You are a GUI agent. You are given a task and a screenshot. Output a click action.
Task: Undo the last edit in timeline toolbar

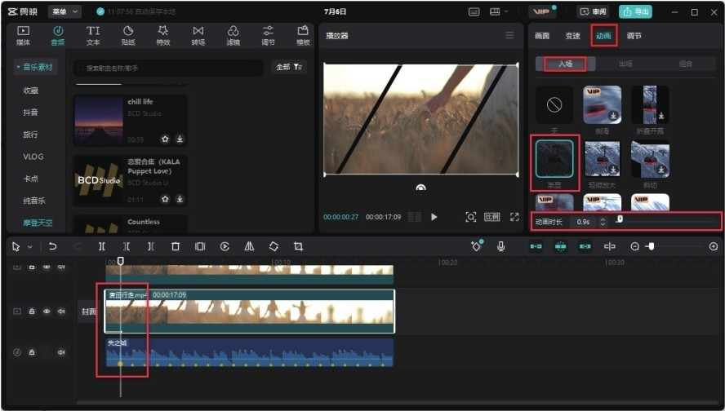53,246
